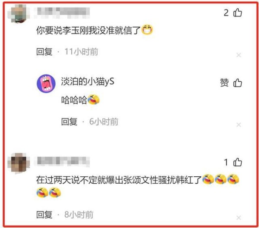Click the like count 2 on first comment
The image size is (259, 228).
[x=226, y=12]
